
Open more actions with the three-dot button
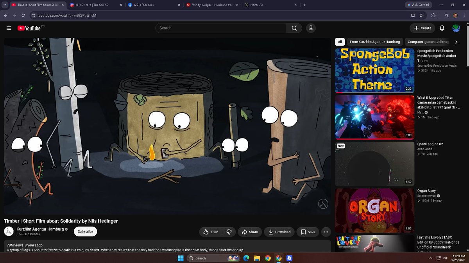pos(326,232)
